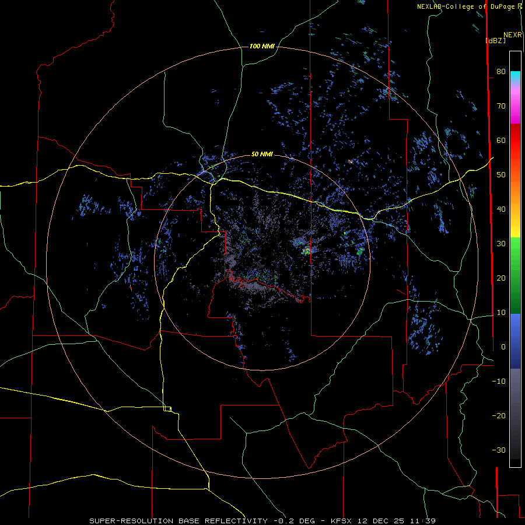This screenshot has width=525, height=525.
Task: Click the 50 NMI range ring label
Action: tap(262, 154)
